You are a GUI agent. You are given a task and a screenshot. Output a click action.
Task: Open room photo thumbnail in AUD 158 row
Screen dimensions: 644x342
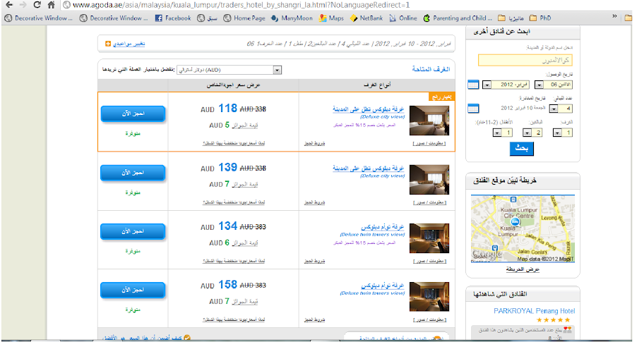coord(429,297)
